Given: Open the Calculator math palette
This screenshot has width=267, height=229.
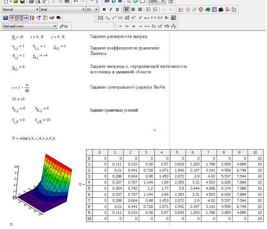Looking at the screenshot, I should coord(5,18).
